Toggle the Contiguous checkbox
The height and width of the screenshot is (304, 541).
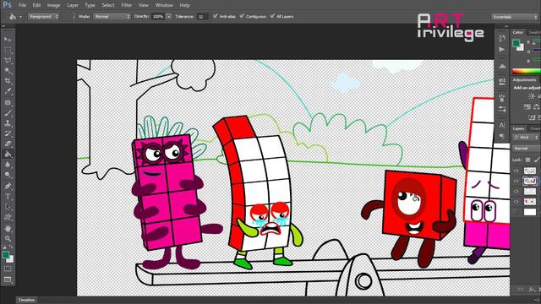(242, 16)
